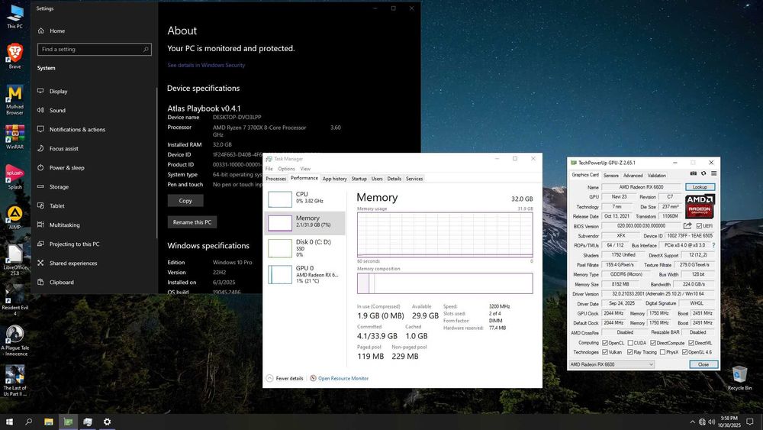763x430 pixels.
Task: Click Rename this PC button
Action: coord(192,222)
